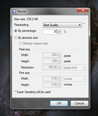Click the 'Resampling:' label
This screenshot has height=116, width=98.
point(22,25)
